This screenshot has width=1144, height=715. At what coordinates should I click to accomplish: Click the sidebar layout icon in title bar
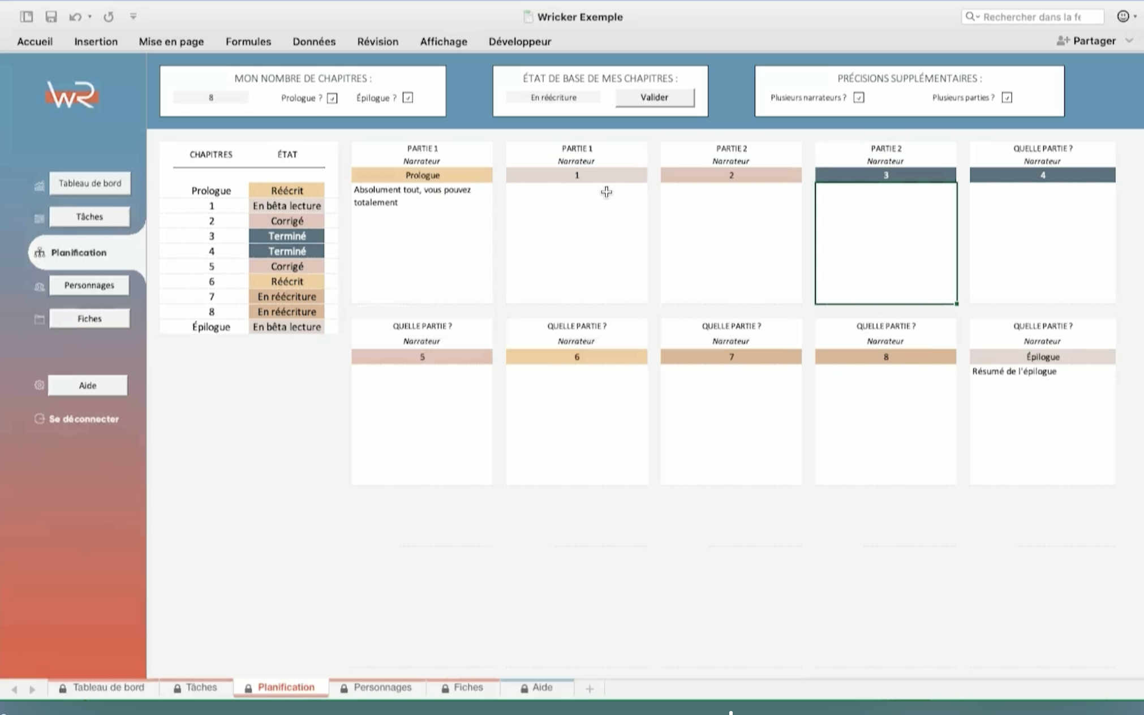(x=27, y=16)
